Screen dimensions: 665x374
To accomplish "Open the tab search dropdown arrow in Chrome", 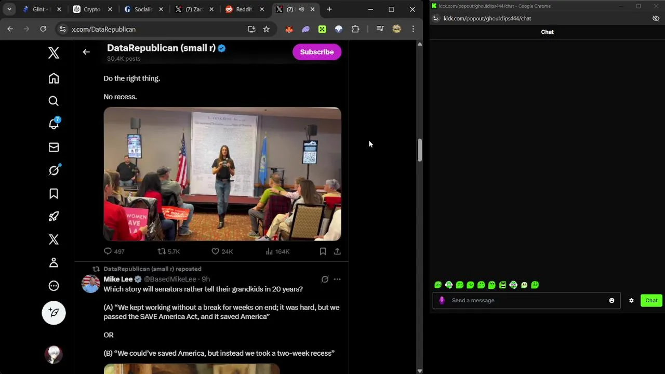I will [x=9, y=9].
